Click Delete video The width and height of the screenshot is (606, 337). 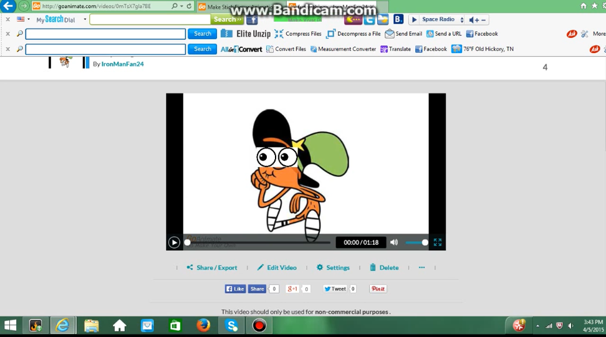pyautogui.click(x=384, y=267)
